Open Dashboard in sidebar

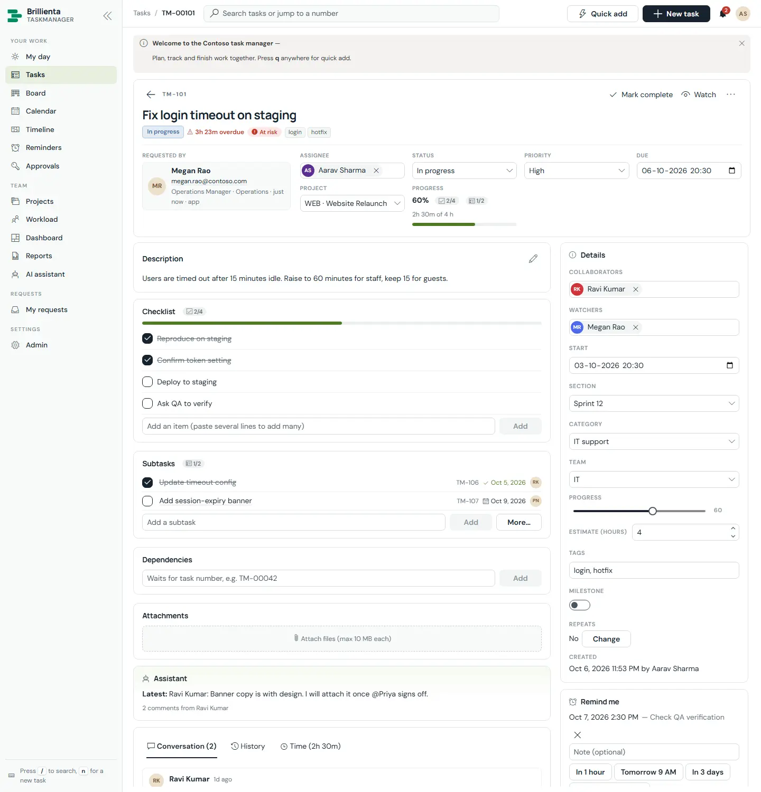61,238
